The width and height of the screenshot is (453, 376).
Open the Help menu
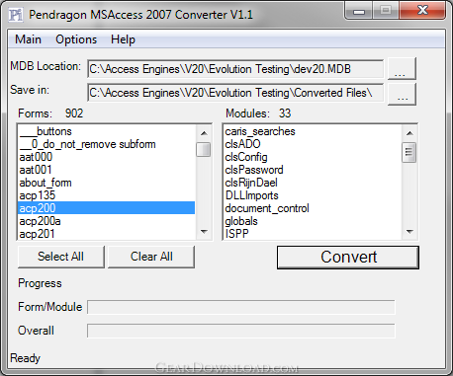[123, 39]
